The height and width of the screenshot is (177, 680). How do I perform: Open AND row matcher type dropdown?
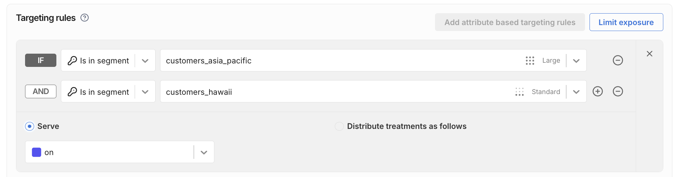pyautogui.click(x=145, y=92)
